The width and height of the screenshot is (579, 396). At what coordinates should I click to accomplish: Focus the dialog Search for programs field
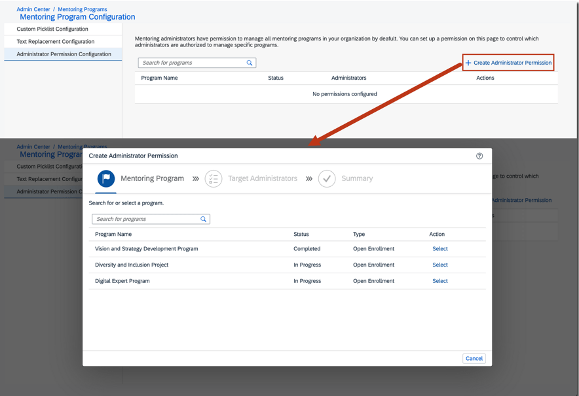pos(145,220)
